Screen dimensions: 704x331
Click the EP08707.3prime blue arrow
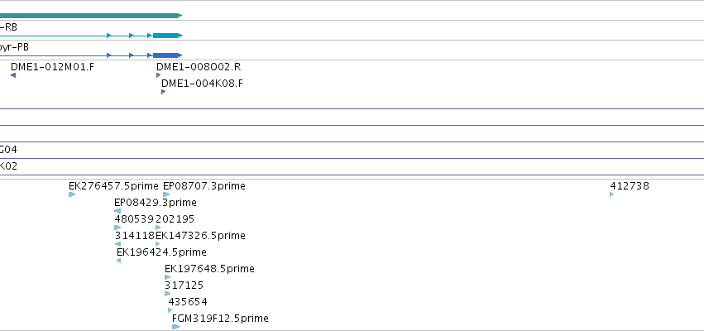[166, 194]
